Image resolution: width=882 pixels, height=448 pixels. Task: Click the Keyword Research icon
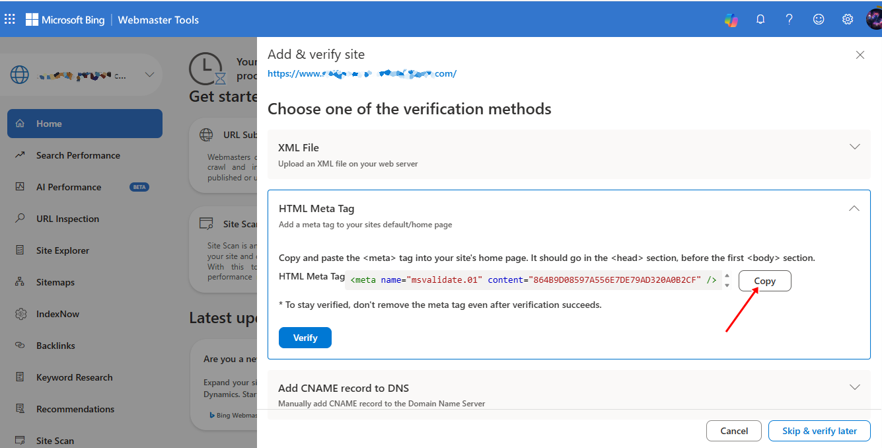(x=20, y=377)
